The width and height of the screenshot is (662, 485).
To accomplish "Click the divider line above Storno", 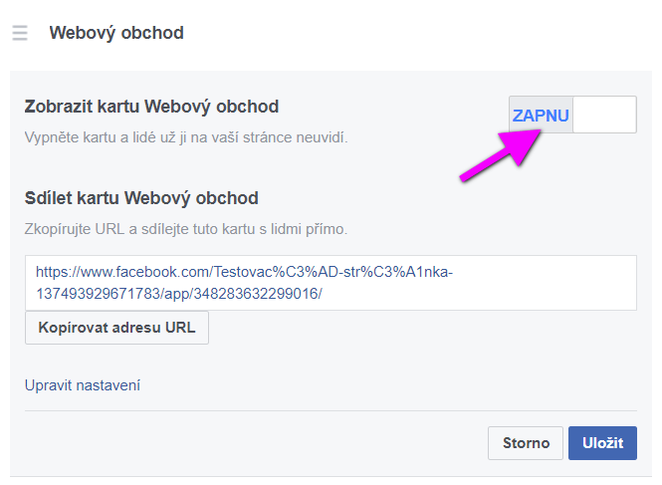I will (331, 410).
